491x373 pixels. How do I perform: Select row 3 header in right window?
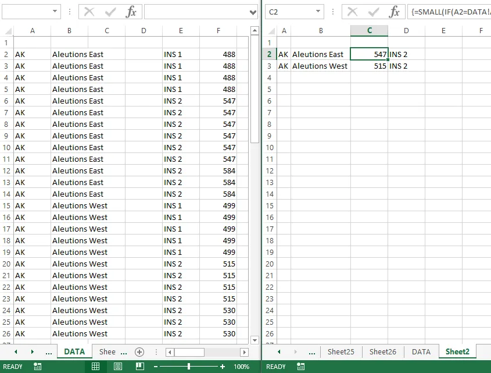tap(269, 66)
